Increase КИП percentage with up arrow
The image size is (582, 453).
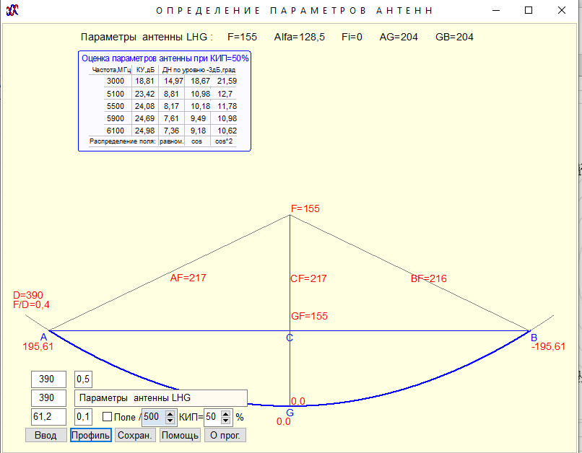tap(225, 413)
